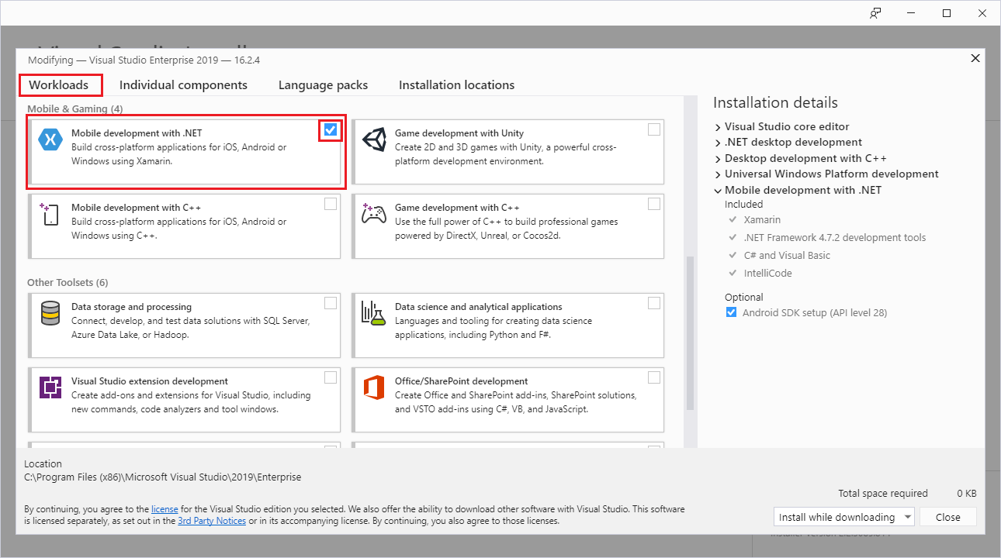Click the Mobile development with C++ phone icon
Image resolution: width=1001 pixels, height=558 pixels.
[x=50, y=214]
